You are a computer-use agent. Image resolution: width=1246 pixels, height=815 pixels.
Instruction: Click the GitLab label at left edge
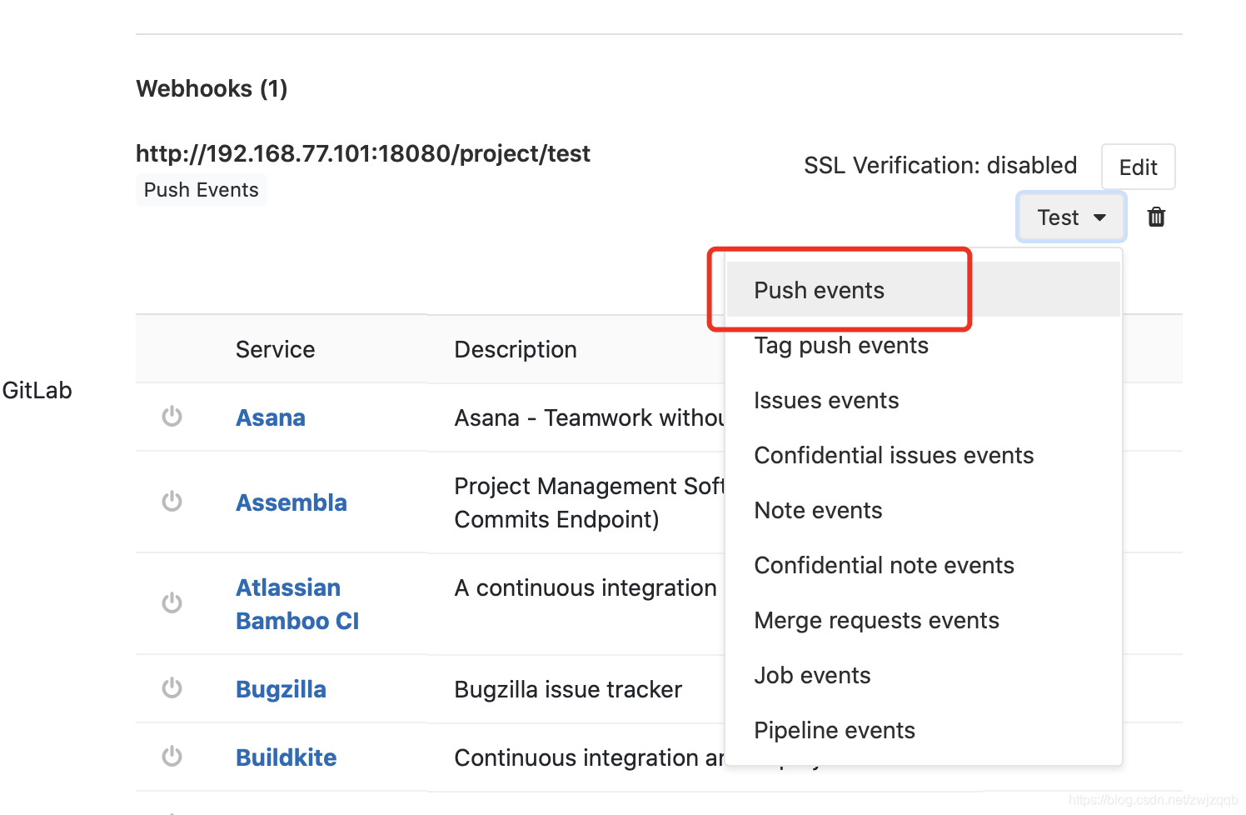[x=37, y=390]
